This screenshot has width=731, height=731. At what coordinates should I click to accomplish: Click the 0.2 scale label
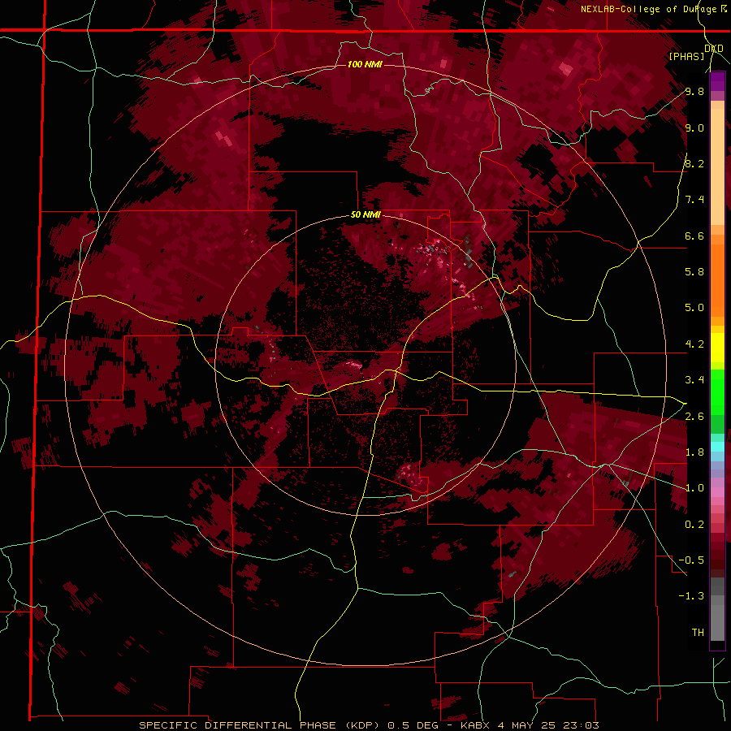point(694,525)
